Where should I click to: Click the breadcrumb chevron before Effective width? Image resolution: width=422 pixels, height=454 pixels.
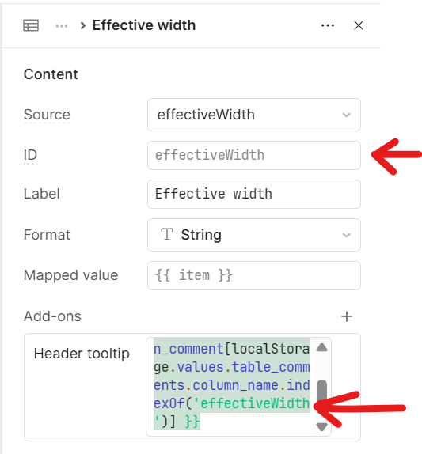[83, 26]
